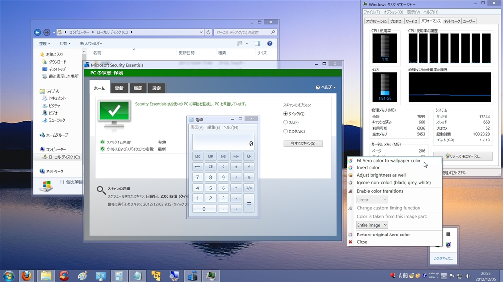
Task: Open 共有 dropdown in Explorer toolbar
Action: [x=64, y=43]
